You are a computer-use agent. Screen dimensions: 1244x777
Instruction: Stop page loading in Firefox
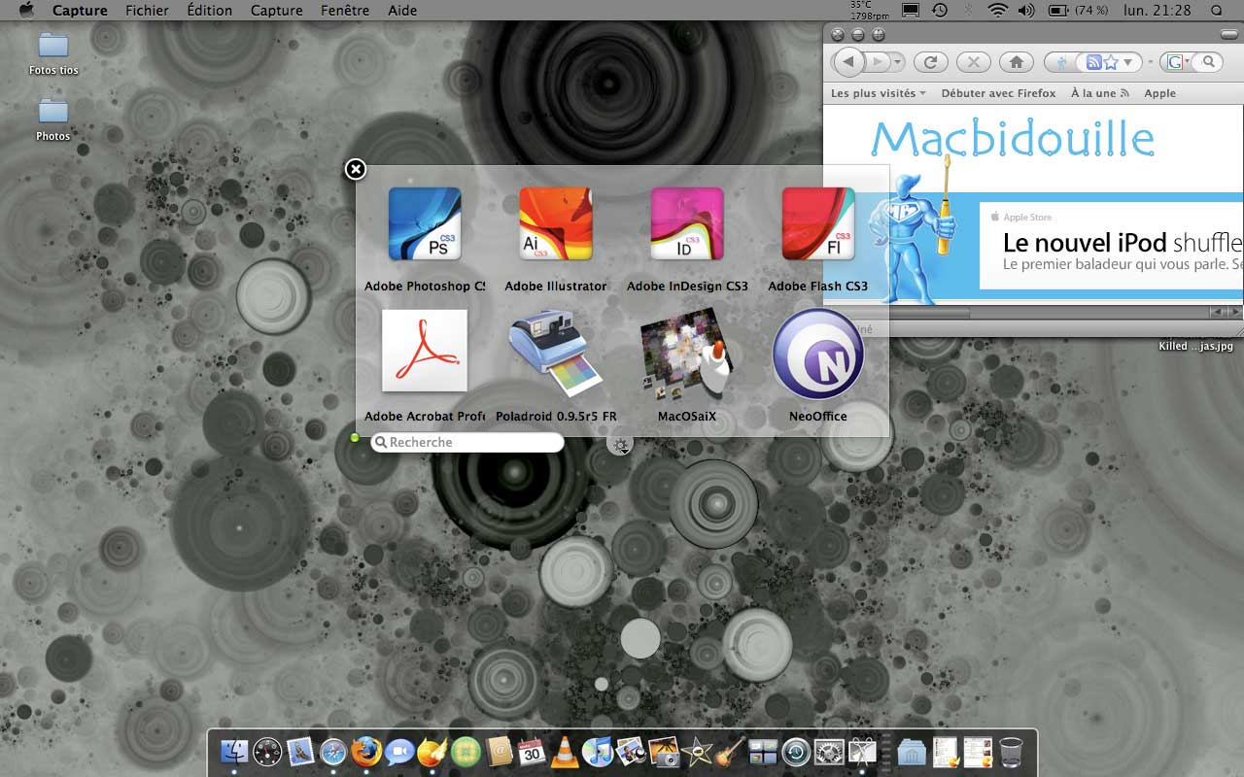[973, 61]
